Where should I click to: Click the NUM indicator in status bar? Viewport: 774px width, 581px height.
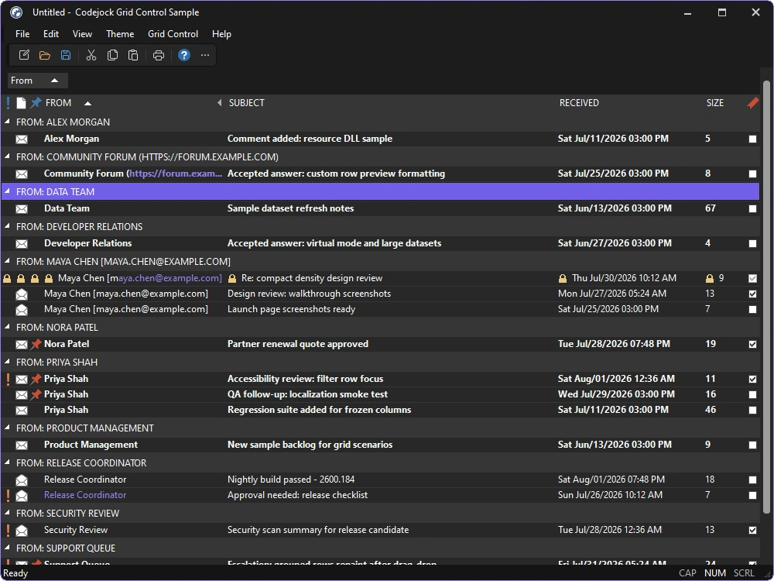coord(714,573)
